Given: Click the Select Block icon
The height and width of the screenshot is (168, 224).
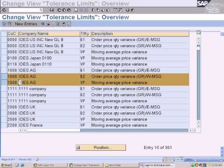Looking at the screenshot, I should click(x=63, y=24).
